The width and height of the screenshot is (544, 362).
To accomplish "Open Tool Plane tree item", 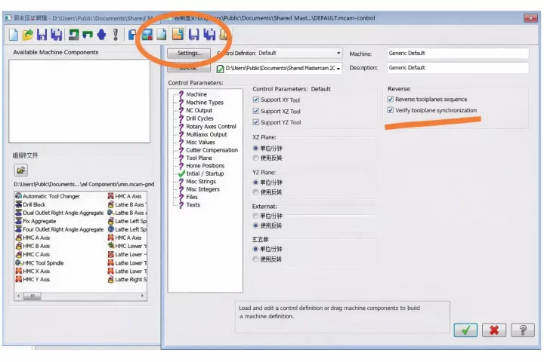I will 199,158.
